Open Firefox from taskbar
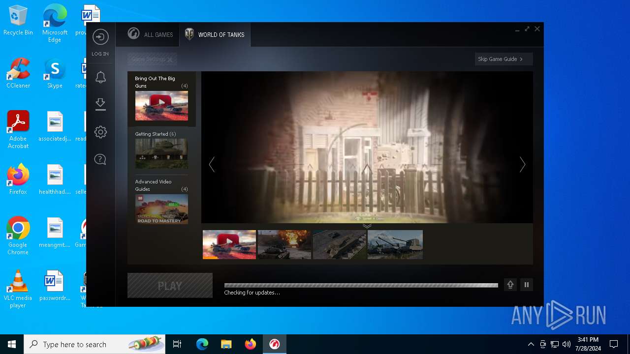The width and height of the screenshot is (630, 354). tap(250, 344)
